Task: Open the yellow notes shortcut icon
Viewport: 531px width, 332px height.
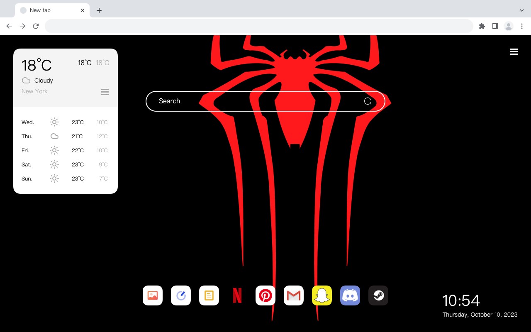Action: click(x=209, y=295)
